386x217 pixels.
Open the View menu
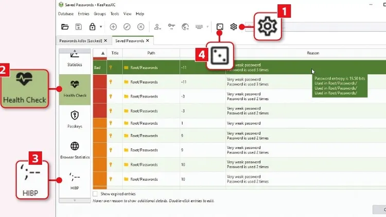point(127,14)
